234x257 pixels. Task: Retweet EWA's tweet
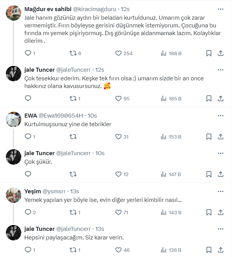(x=73, y=137)
